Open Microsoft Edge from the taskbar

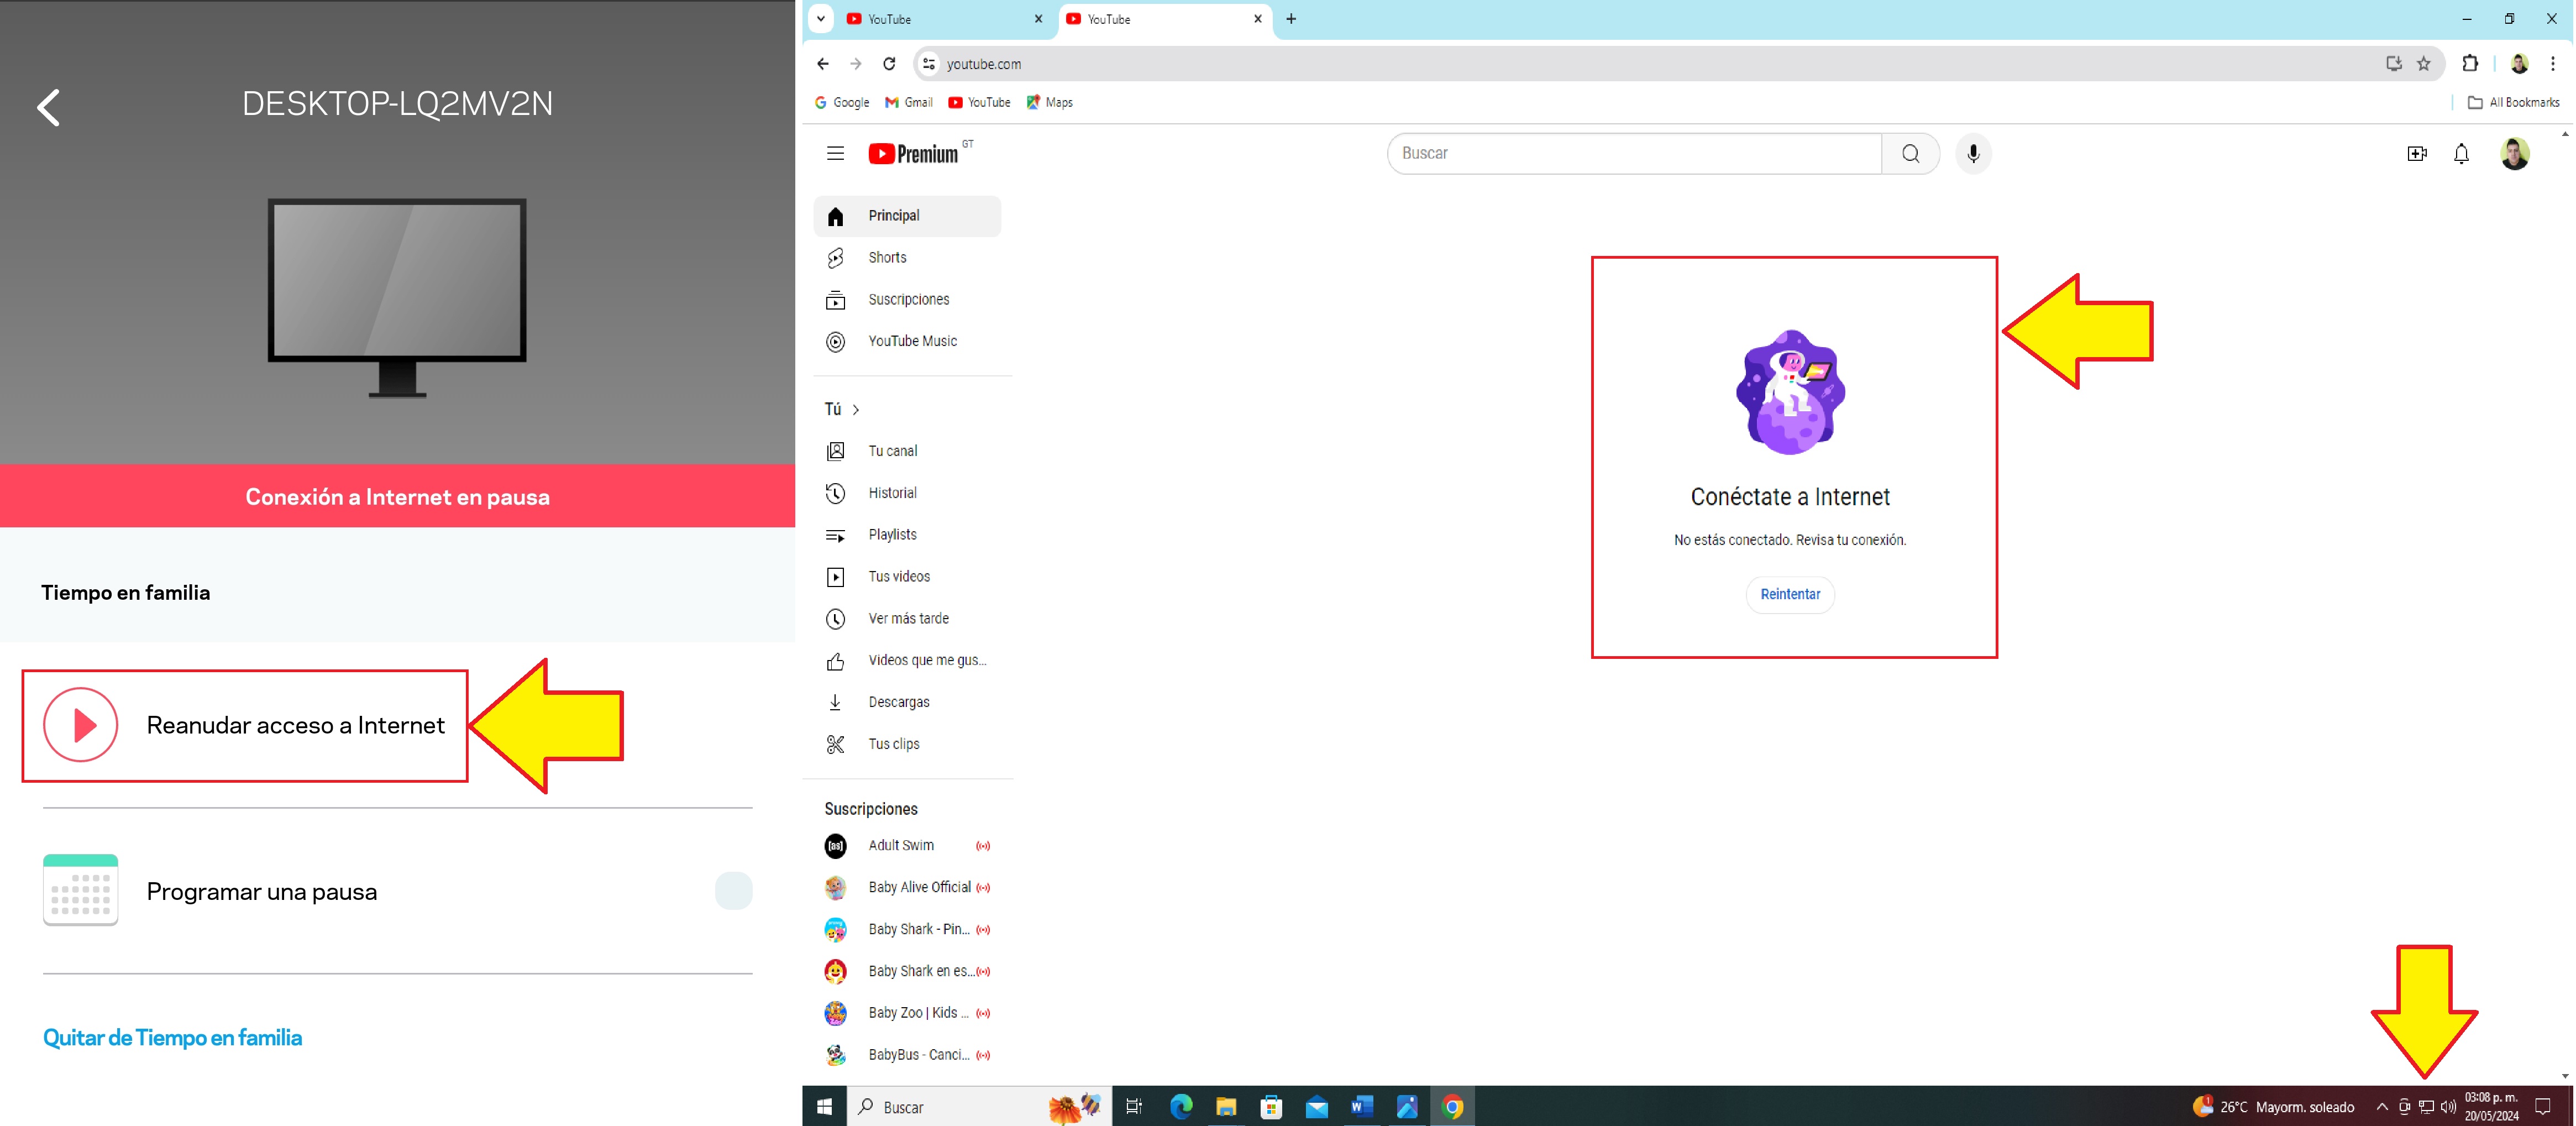(1180, 1106)
